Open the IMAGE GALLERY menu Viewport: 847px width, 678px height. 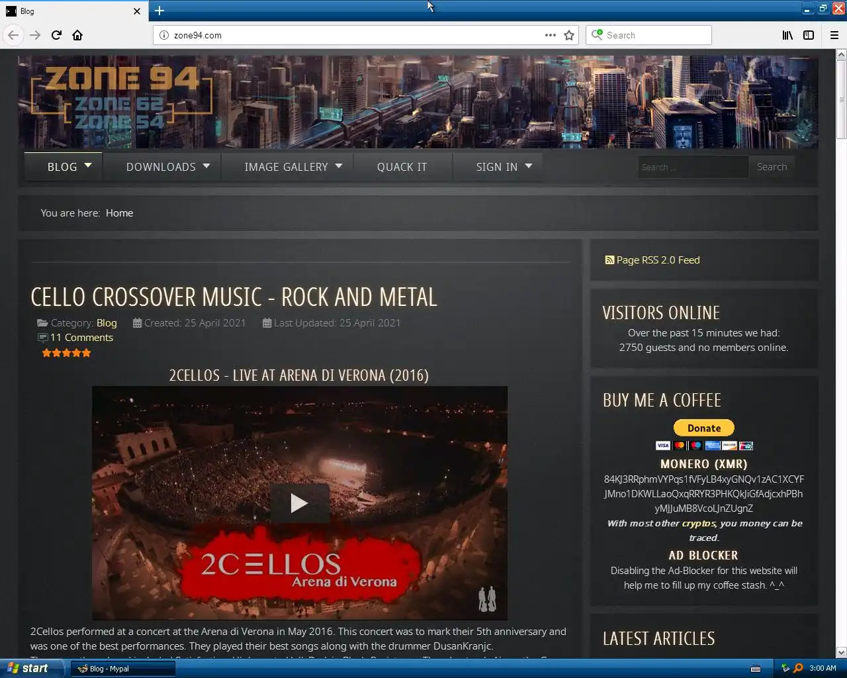(286, 167)
